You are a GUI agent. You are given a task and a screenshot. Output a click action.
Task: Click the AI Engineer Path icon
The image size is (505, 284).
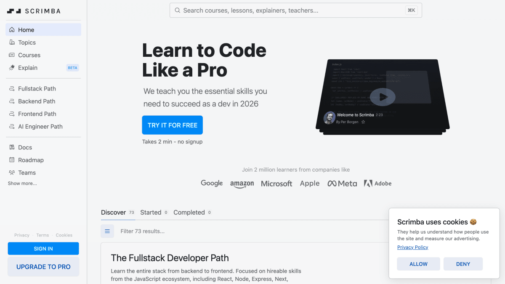click(12, 127)
